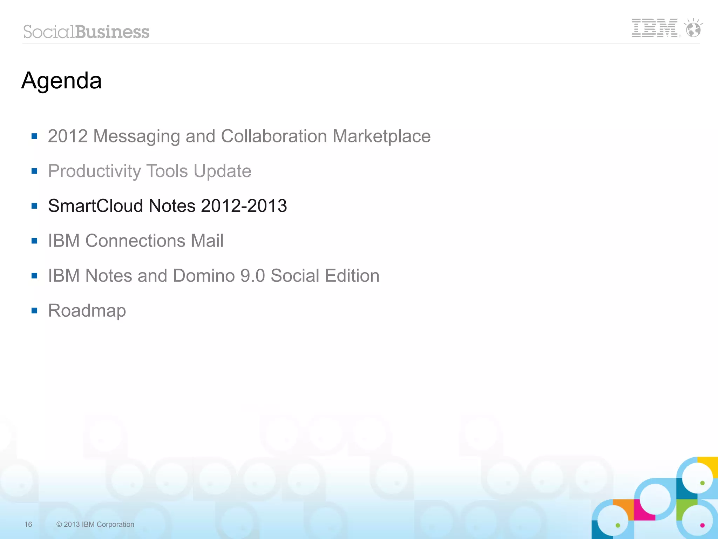Select 'Productivity Tools Update' agenda item

(x=150, y=171)
